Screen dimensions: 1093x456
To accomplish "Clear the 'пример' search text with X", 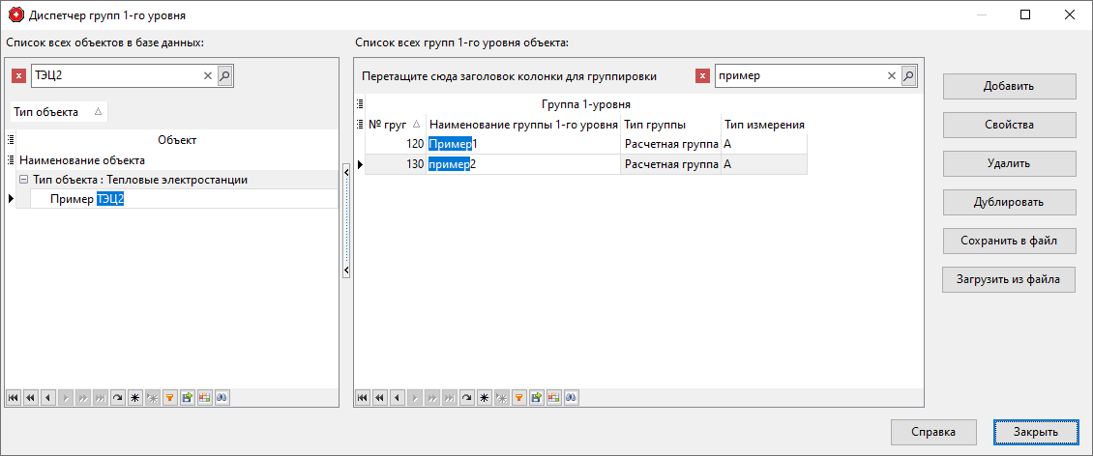I will coord(892,76).
